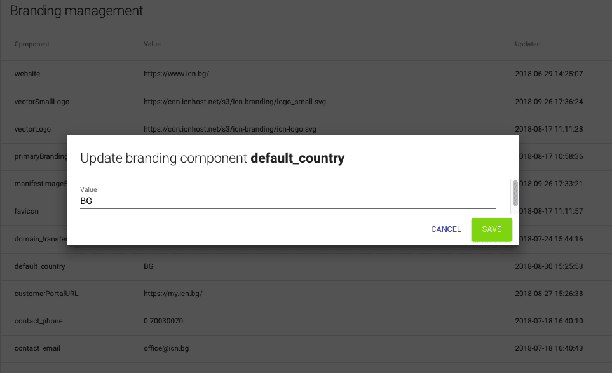
Task: Click the favicon component row
Action: (27, 211)
